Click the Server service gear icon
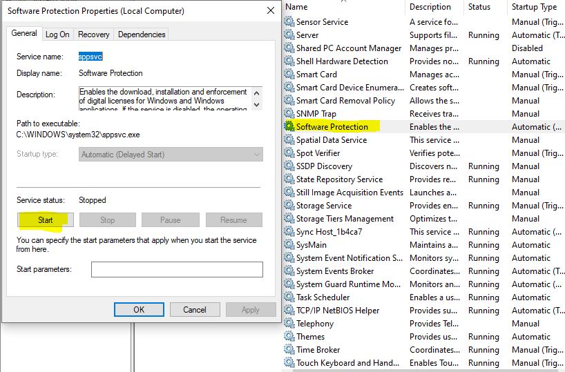The image size is (565, 372). click(289, 35)
